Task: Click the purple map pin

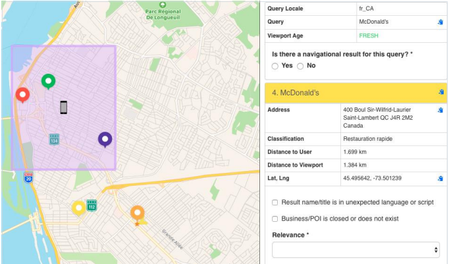Action: [105, 140]
